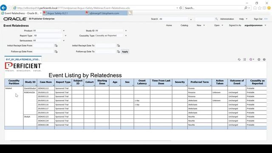Click the Apply button

125,52
